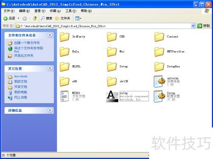Click the autorun file name
The image size is (213, 159).
click(x=173, y=78)
